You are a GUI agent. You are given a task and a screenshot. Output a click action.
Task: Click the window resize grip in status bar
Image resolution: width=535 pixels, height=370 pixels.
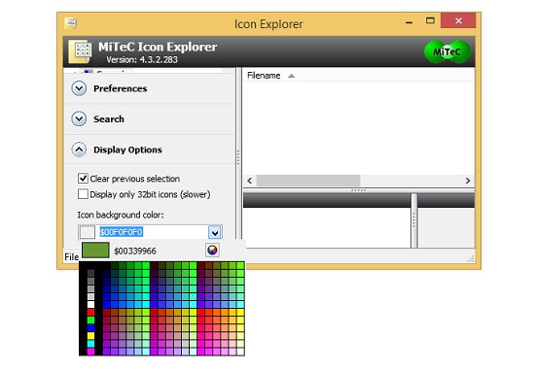pos(471,258)
